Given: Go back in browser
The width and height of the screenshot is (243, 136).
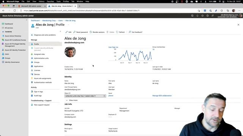Looking at the screenshot, I should [x=3, y=11].
